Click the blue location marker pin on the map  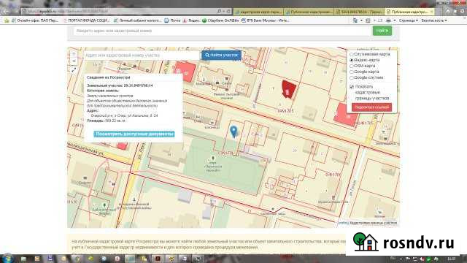(233, 131)
